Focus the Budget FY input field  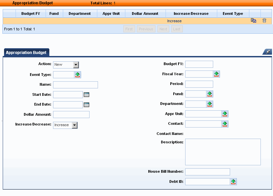pos(199,64)
